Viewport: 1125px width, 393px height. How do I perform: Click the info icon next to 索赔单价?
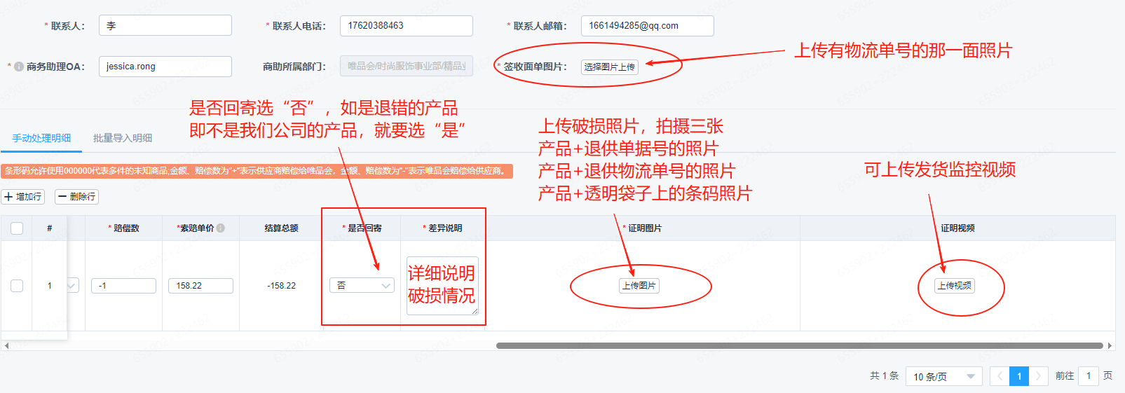(x=221, y=228)
